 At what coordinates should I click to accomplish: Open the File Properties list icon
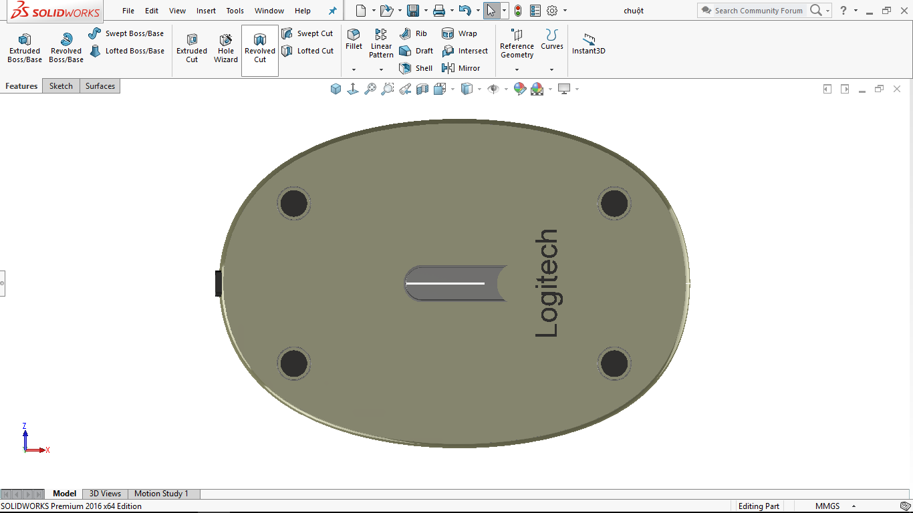tap(535, 11)
